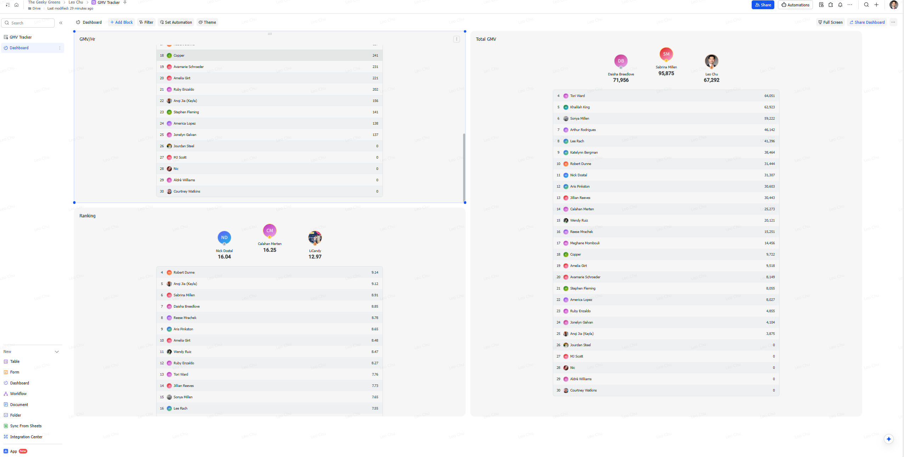The image size is (904, 457).
Task: Open GMV Tracker table in sidebar
Action: 21,37
